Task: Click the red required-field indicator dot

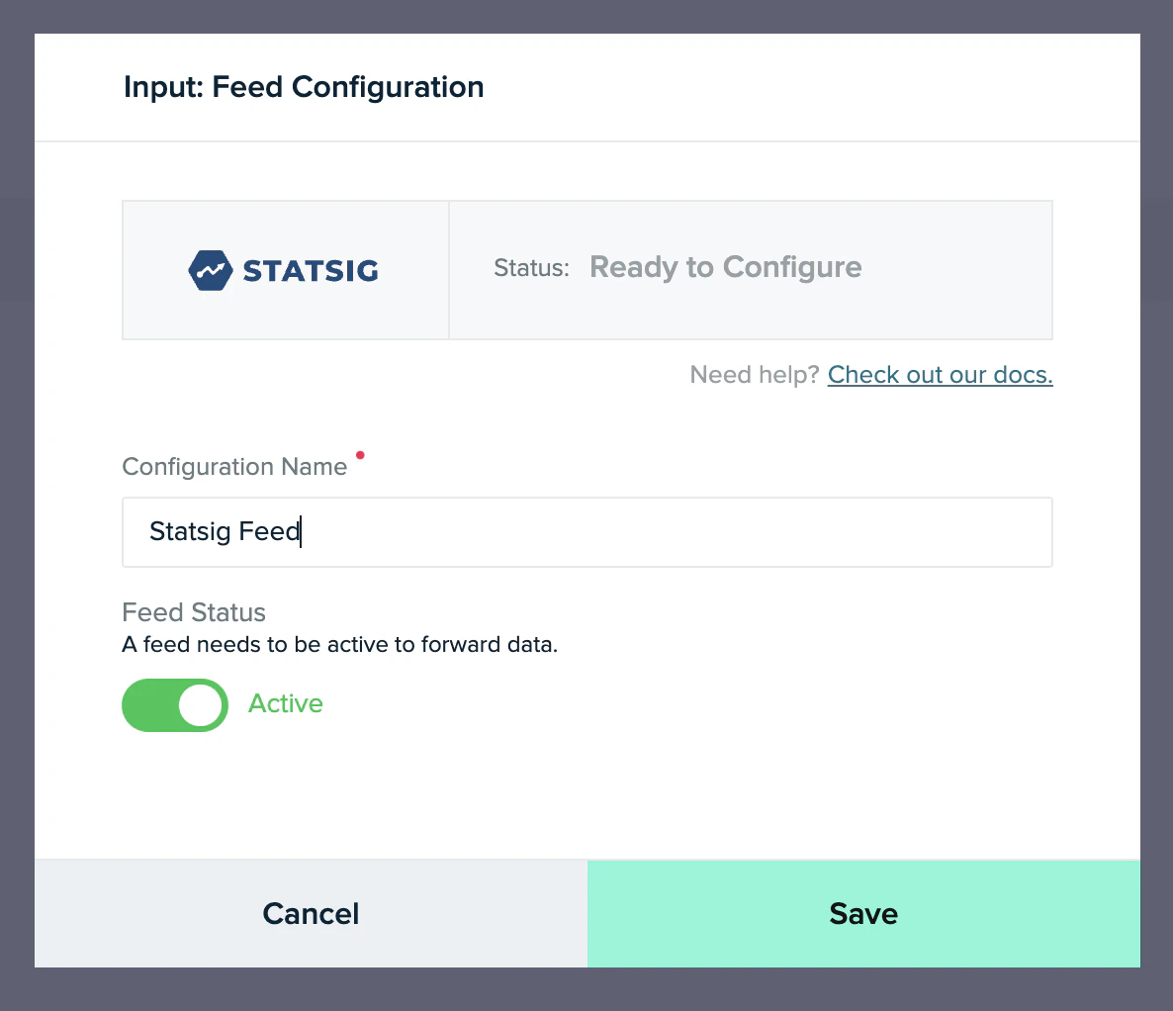Action: (360, 452)
